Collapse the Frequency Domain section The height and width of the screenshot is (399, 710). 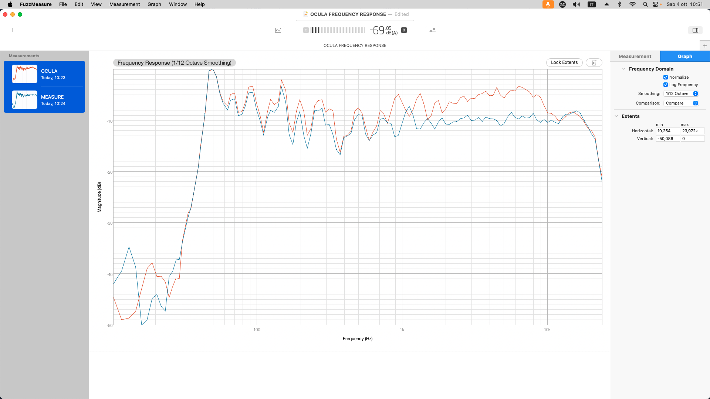[x=624, y=69]
